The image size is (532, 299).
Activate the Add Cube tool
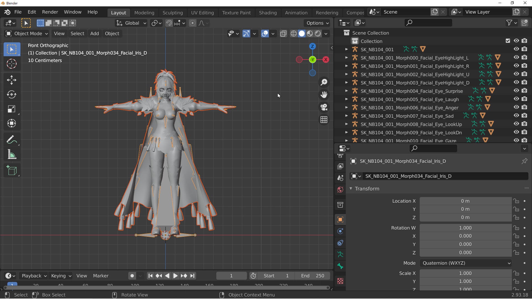tap(12, 171)
